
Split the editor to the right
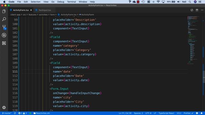pos(197,10)
